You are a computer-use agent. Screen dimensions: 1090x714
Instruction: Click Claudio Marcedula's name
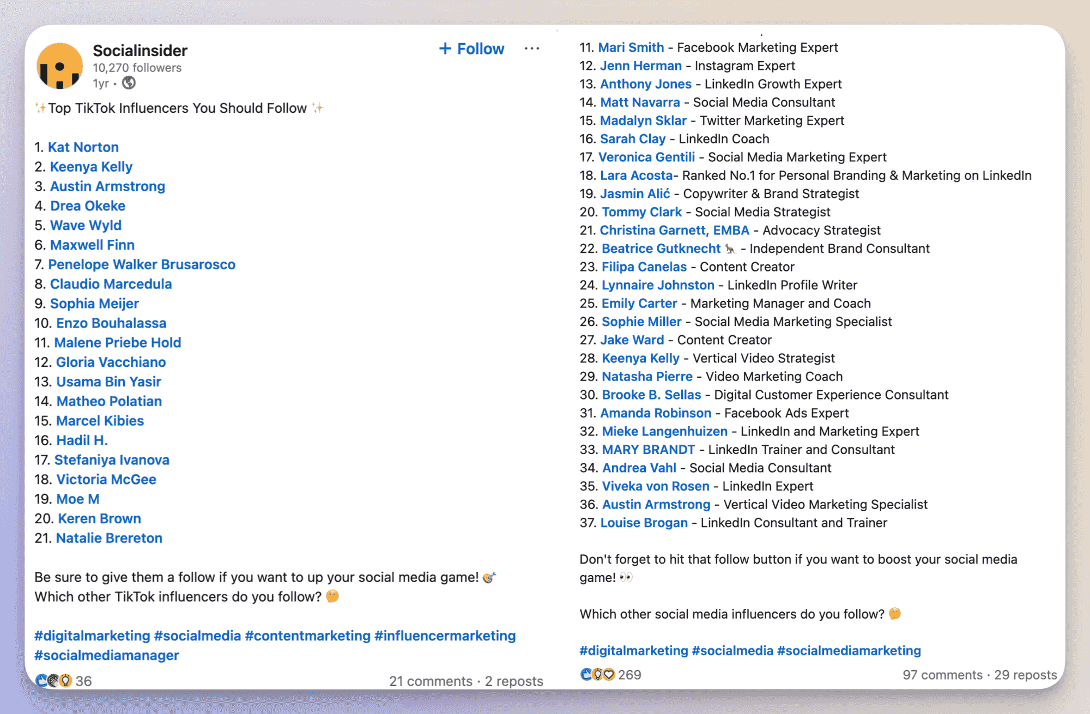[111, 284]
